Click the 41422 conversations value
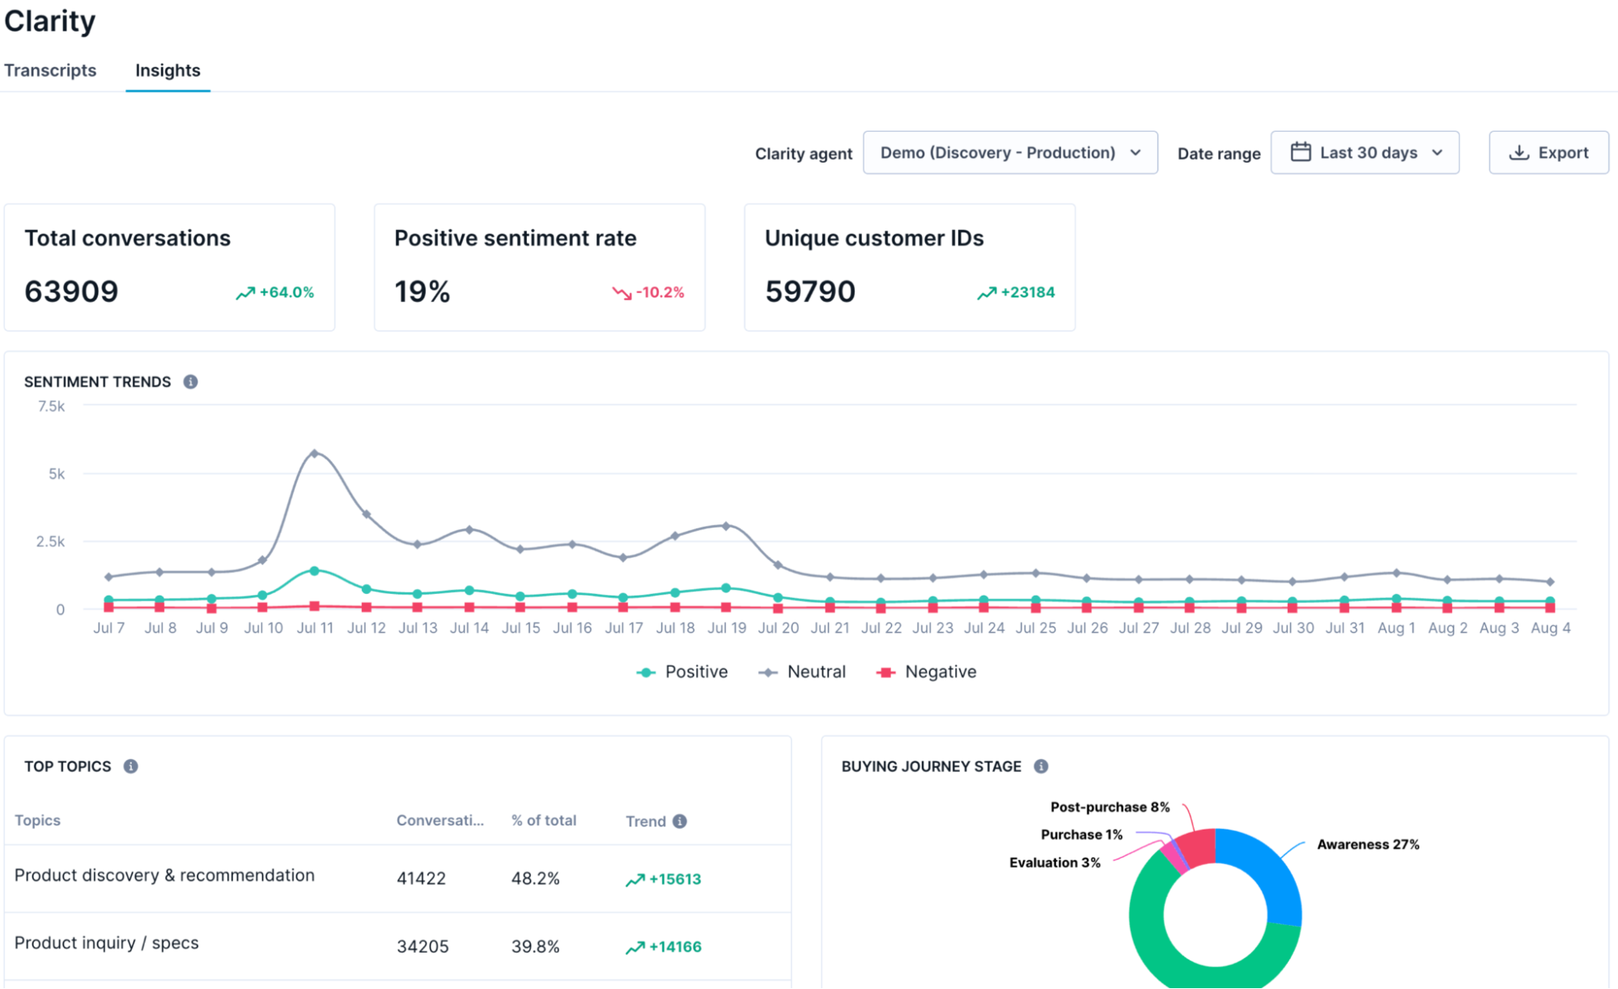Image resolution: width=1618 pixels, height=989 pixels. pos(421,878)
